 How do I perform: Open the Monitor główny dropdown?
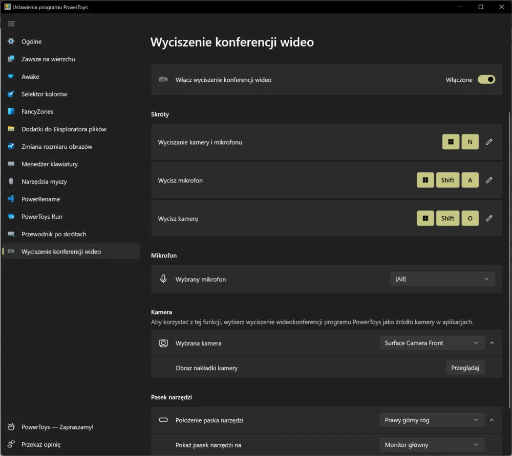[432, 445]
